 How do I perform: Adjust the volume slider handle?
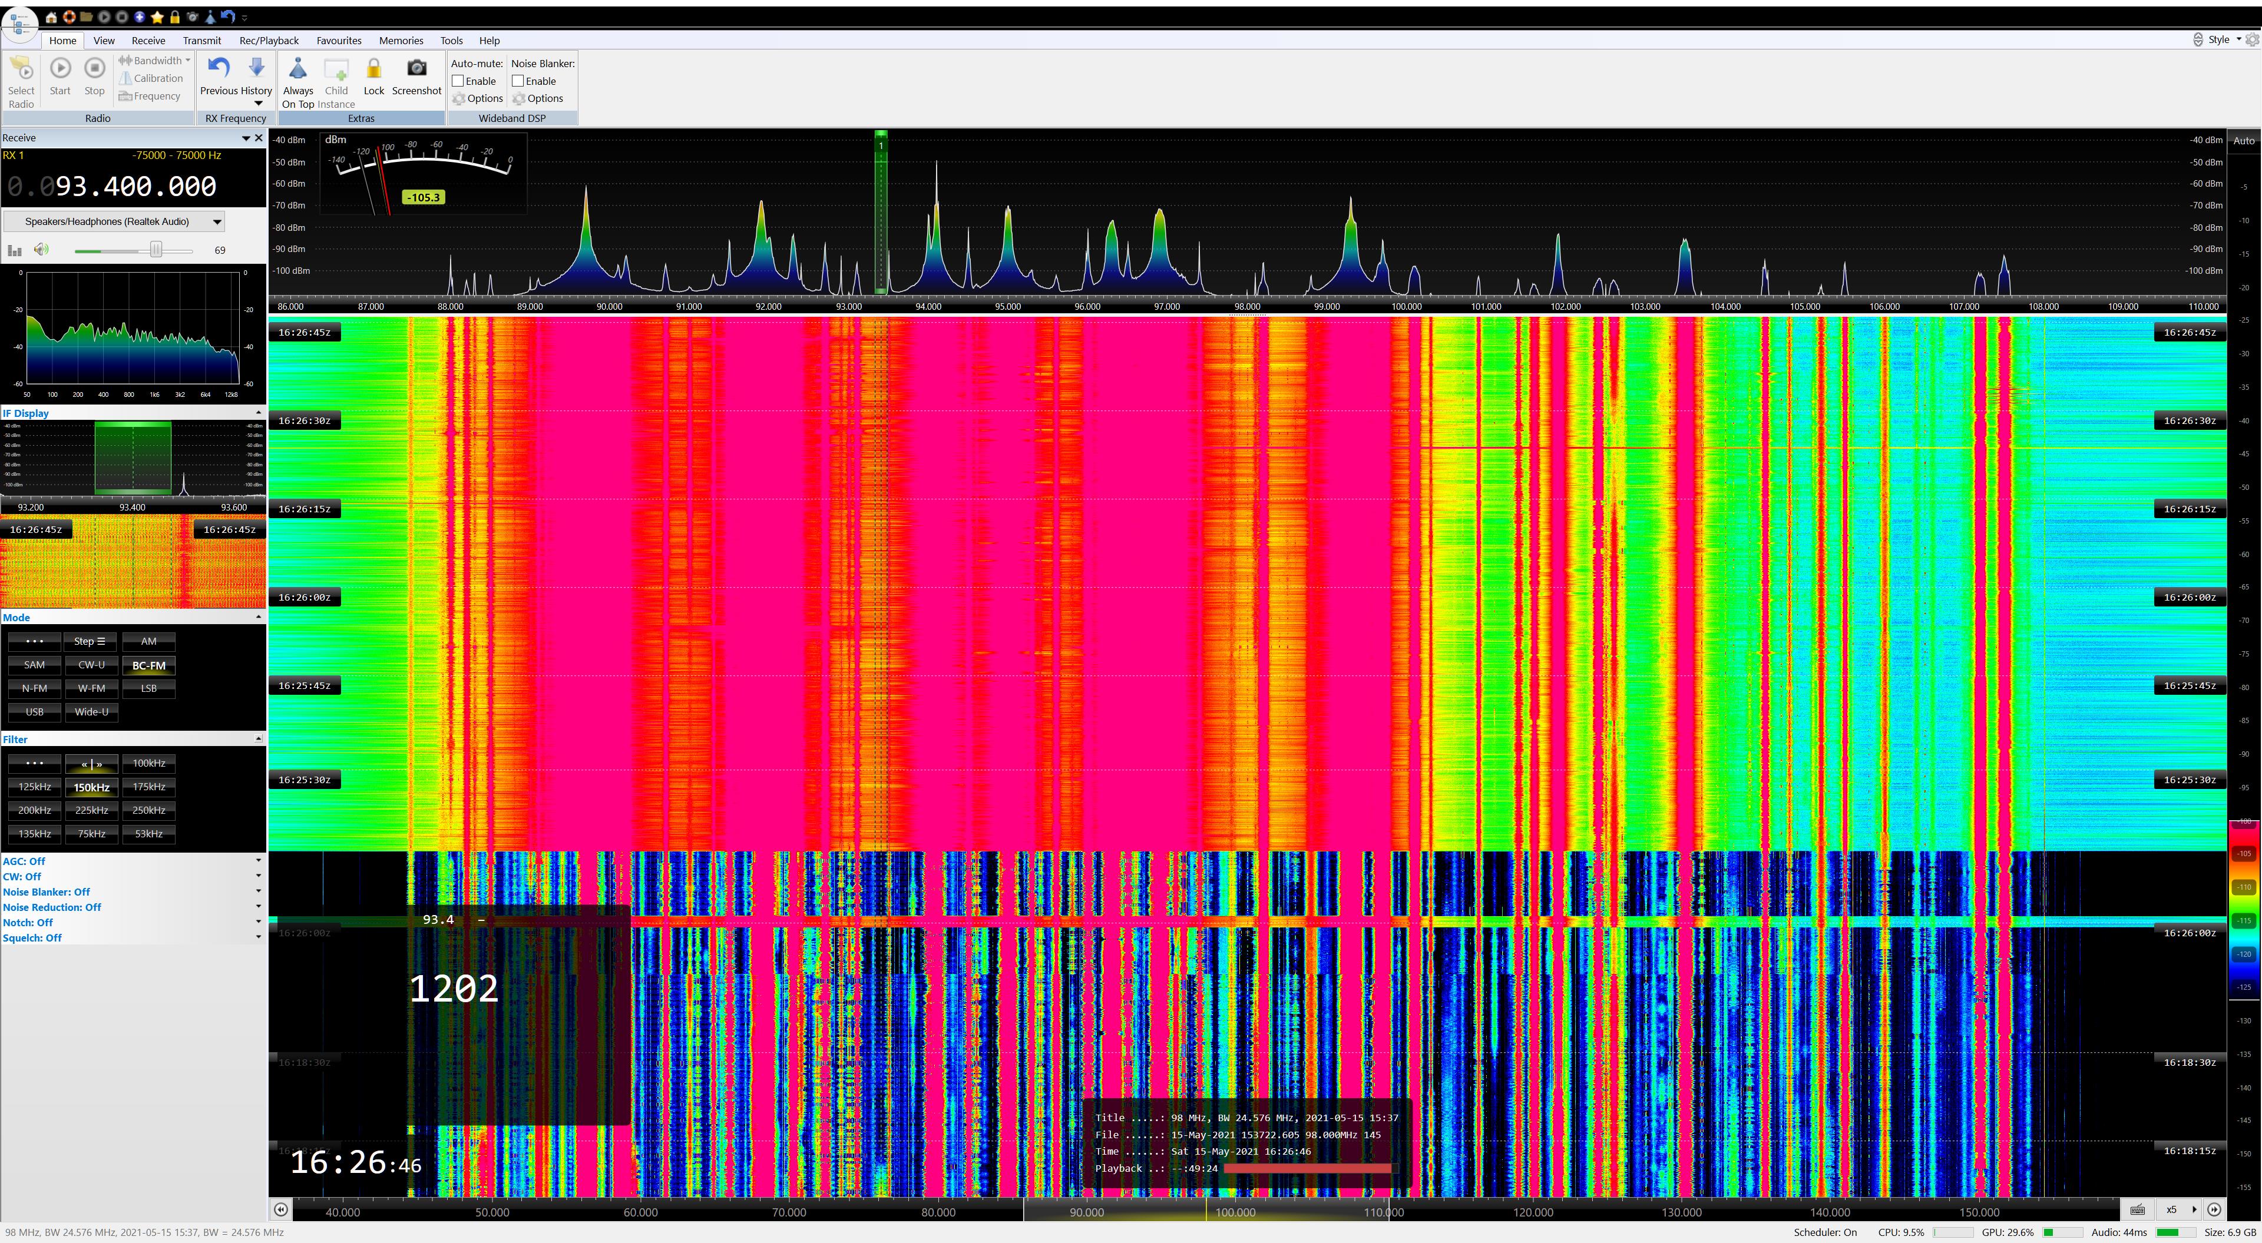pos(156,250)
